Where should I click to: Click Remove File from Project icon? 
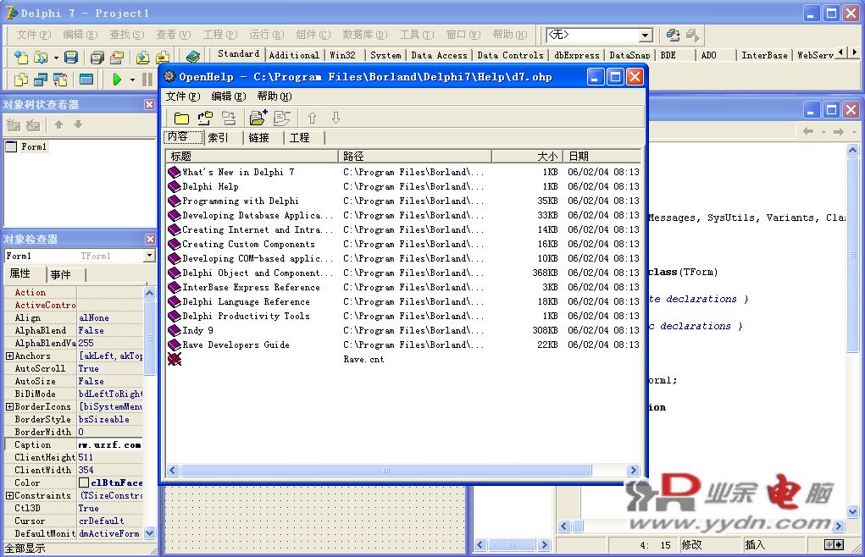click(163, 58)
